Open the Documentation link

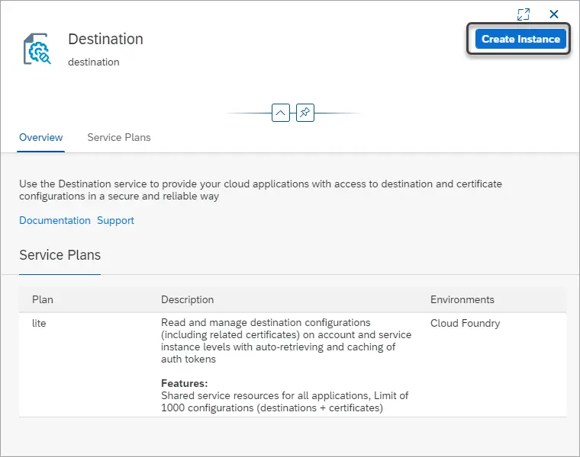coord(55,220)
